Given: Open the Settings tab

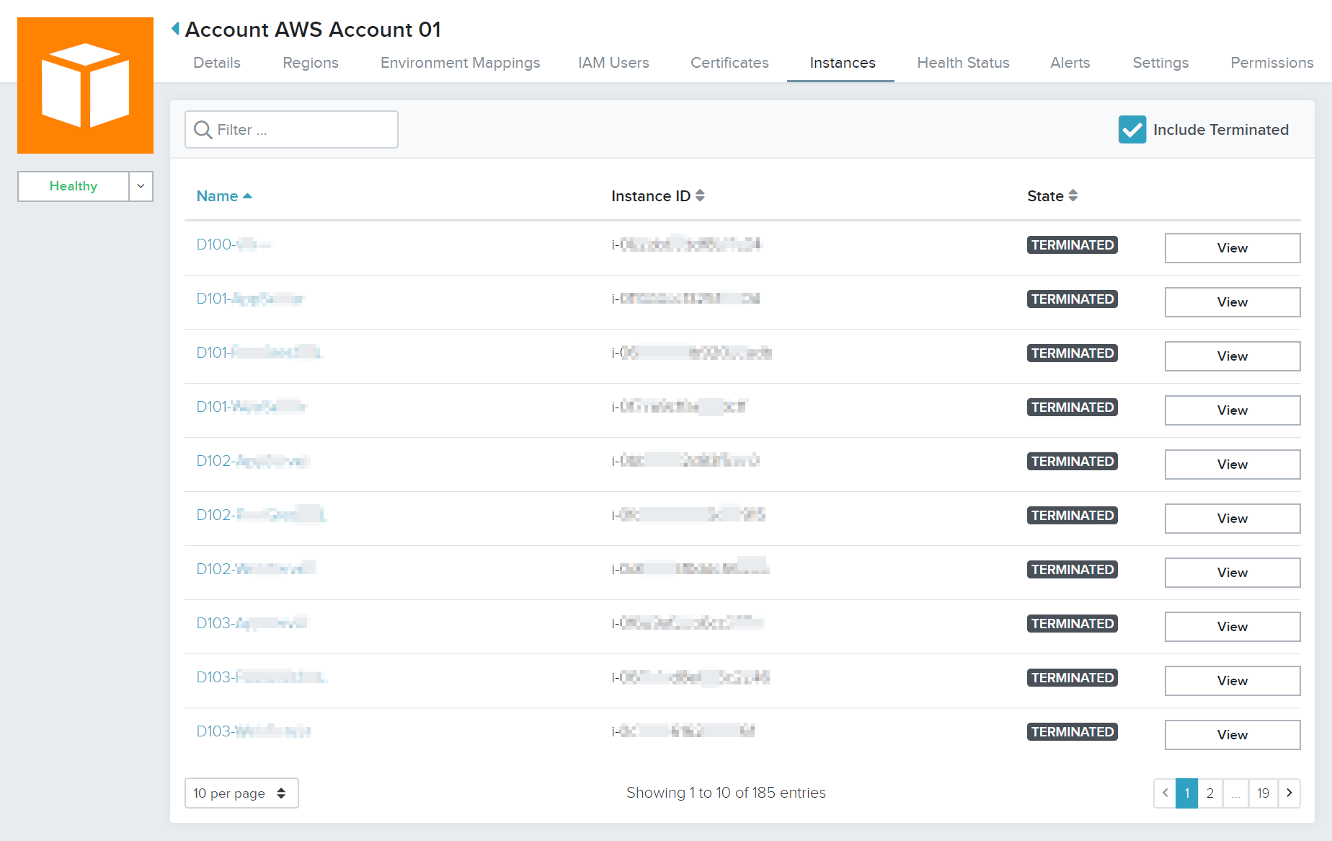Looking at the screenshot, I should click(1160, 63).
